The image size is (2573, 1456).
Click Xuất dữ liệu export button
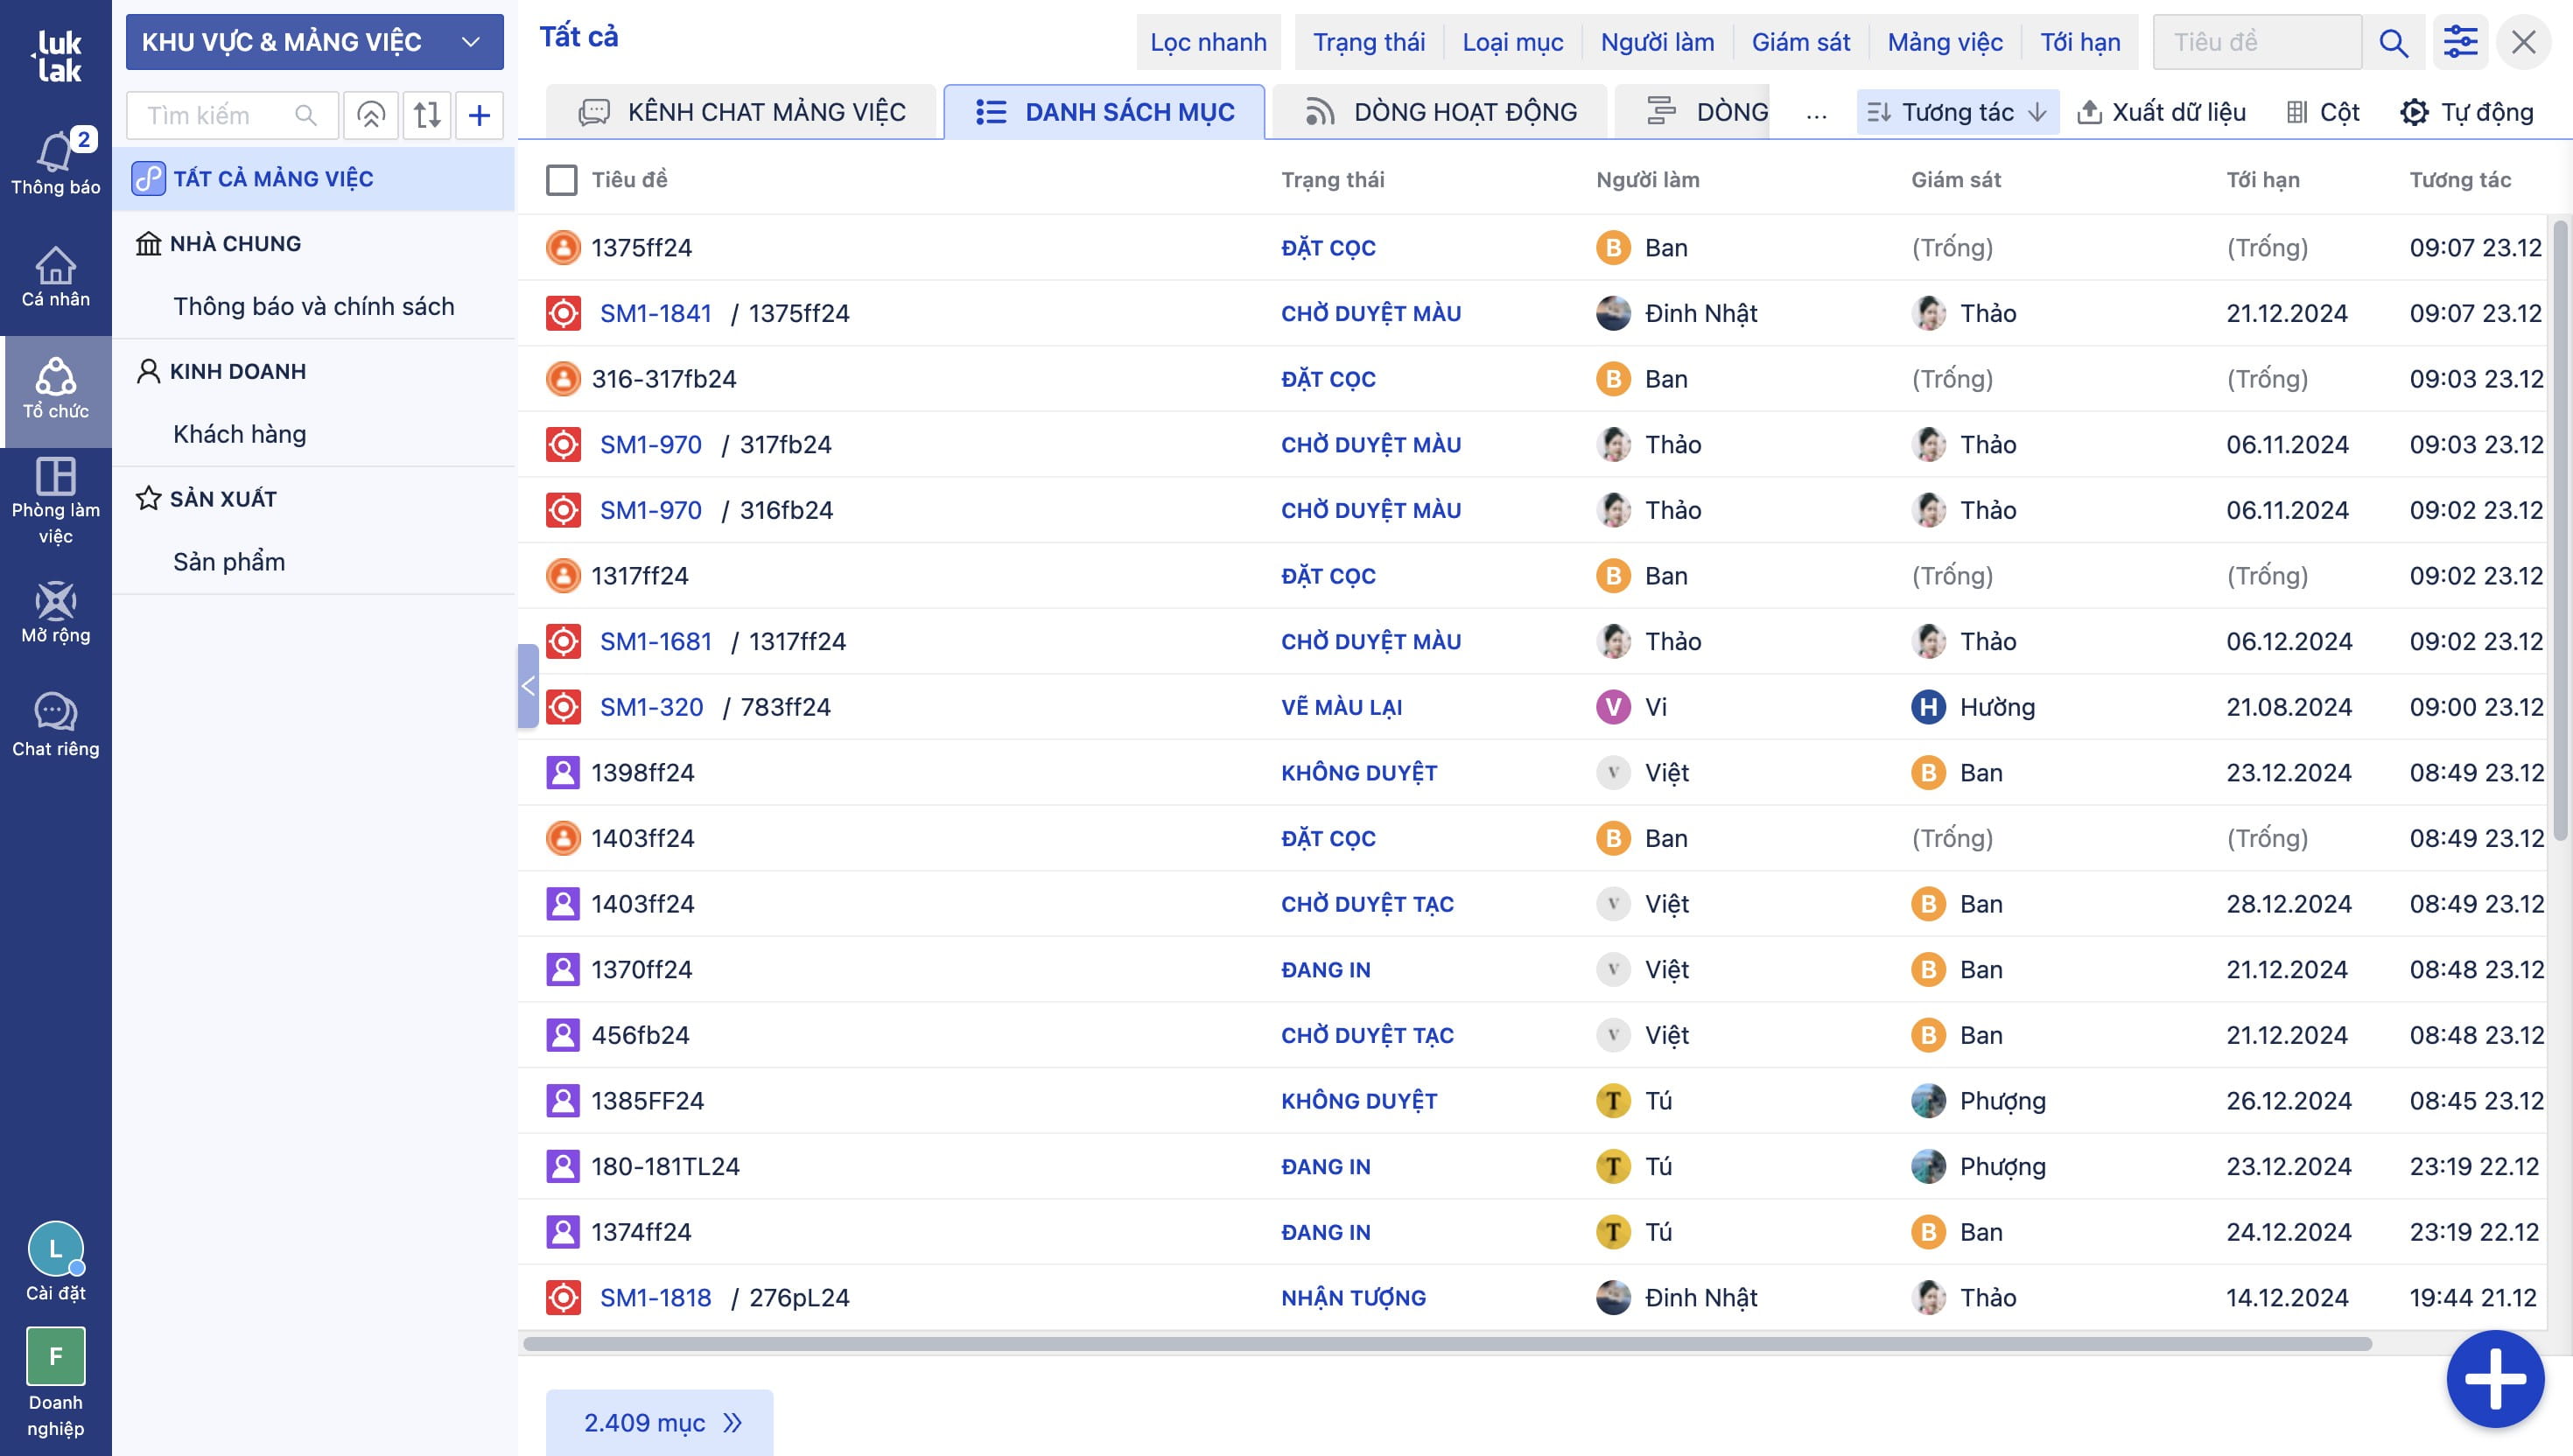tap(2162, 112)
